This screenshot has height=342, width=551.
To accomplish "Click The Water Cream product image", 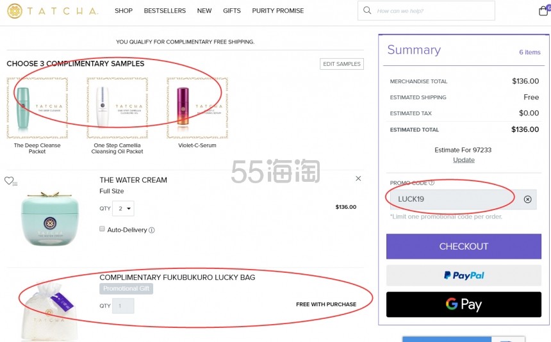I will pyautogui.click(x=50, y=218).
